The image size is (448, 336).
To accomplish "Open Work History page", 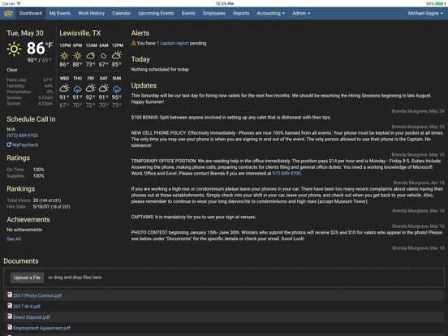I will (x=91, y=13).
